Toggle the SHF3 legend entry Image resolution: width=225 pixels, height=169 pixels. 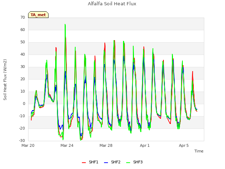[134, 162]
